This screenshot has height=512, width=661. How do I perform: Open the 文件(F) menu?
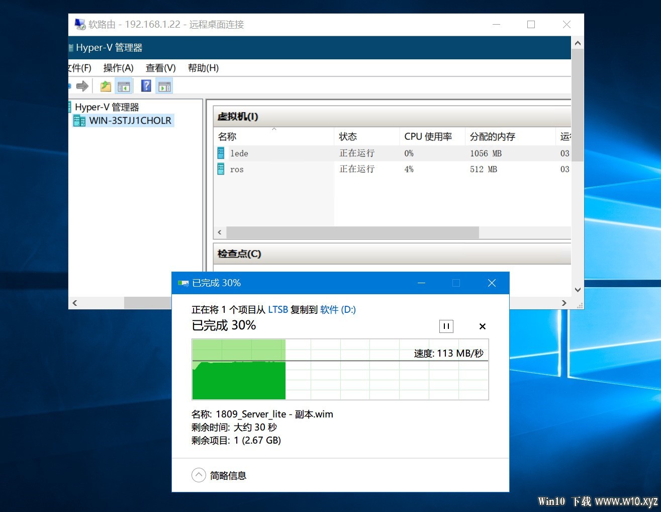tap(80, 68)
